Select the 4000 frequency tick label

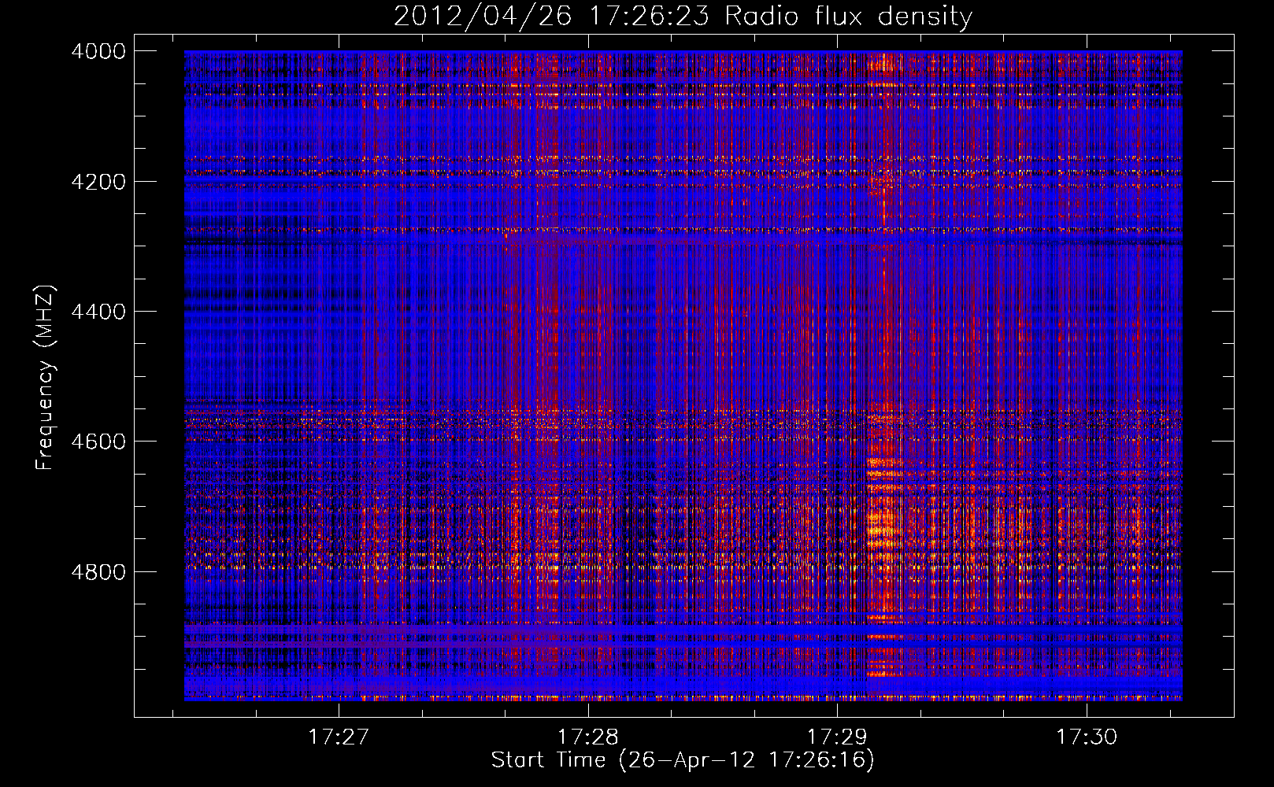pyautogui.click(x=98, y=51)
